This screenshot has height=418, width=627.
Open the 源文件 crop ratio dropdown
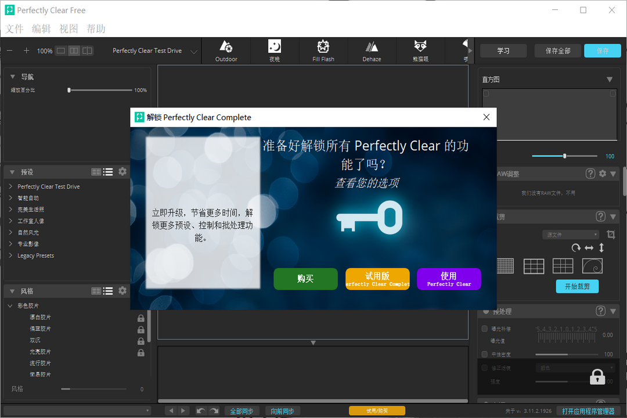point(571,234)
